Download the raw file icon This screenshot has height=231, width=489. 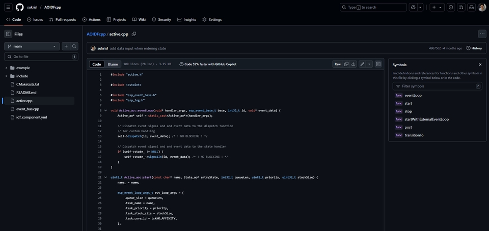(x=354, y=64)
